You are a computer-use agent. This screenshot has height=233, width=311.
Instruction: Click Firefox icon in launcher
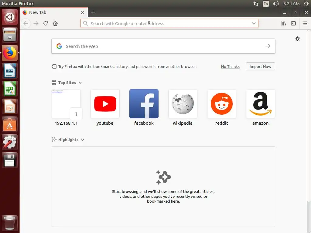(10, 53)
